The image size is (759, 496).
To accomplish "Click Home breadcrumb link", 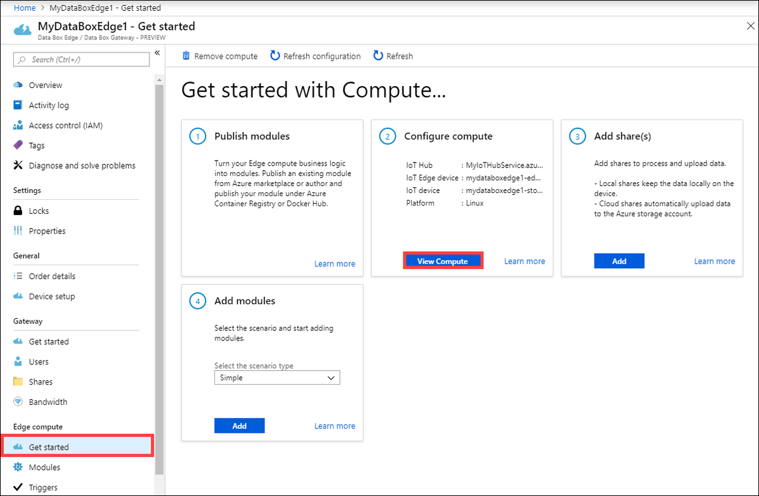I will click(25, 8).
